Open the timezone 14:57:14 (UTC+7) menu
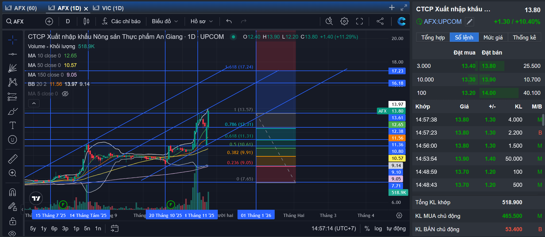 (x=334, y=229)
